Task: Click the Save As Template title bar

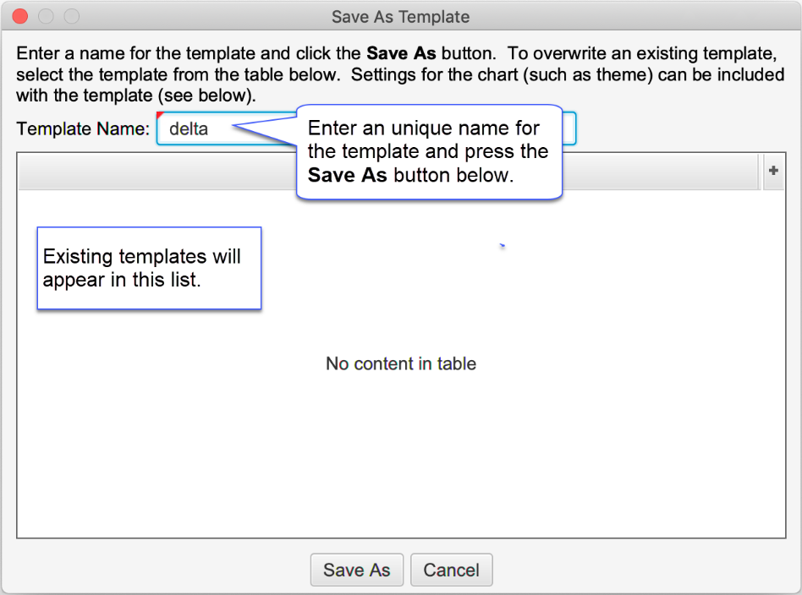Action: click(x=400, y=16)
